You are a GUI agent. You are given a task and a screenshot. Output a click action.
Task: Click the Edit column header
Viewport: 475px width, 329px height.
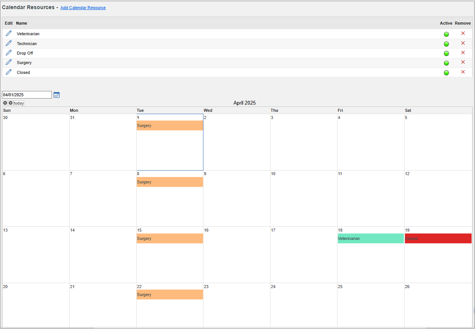pos(9,23)
